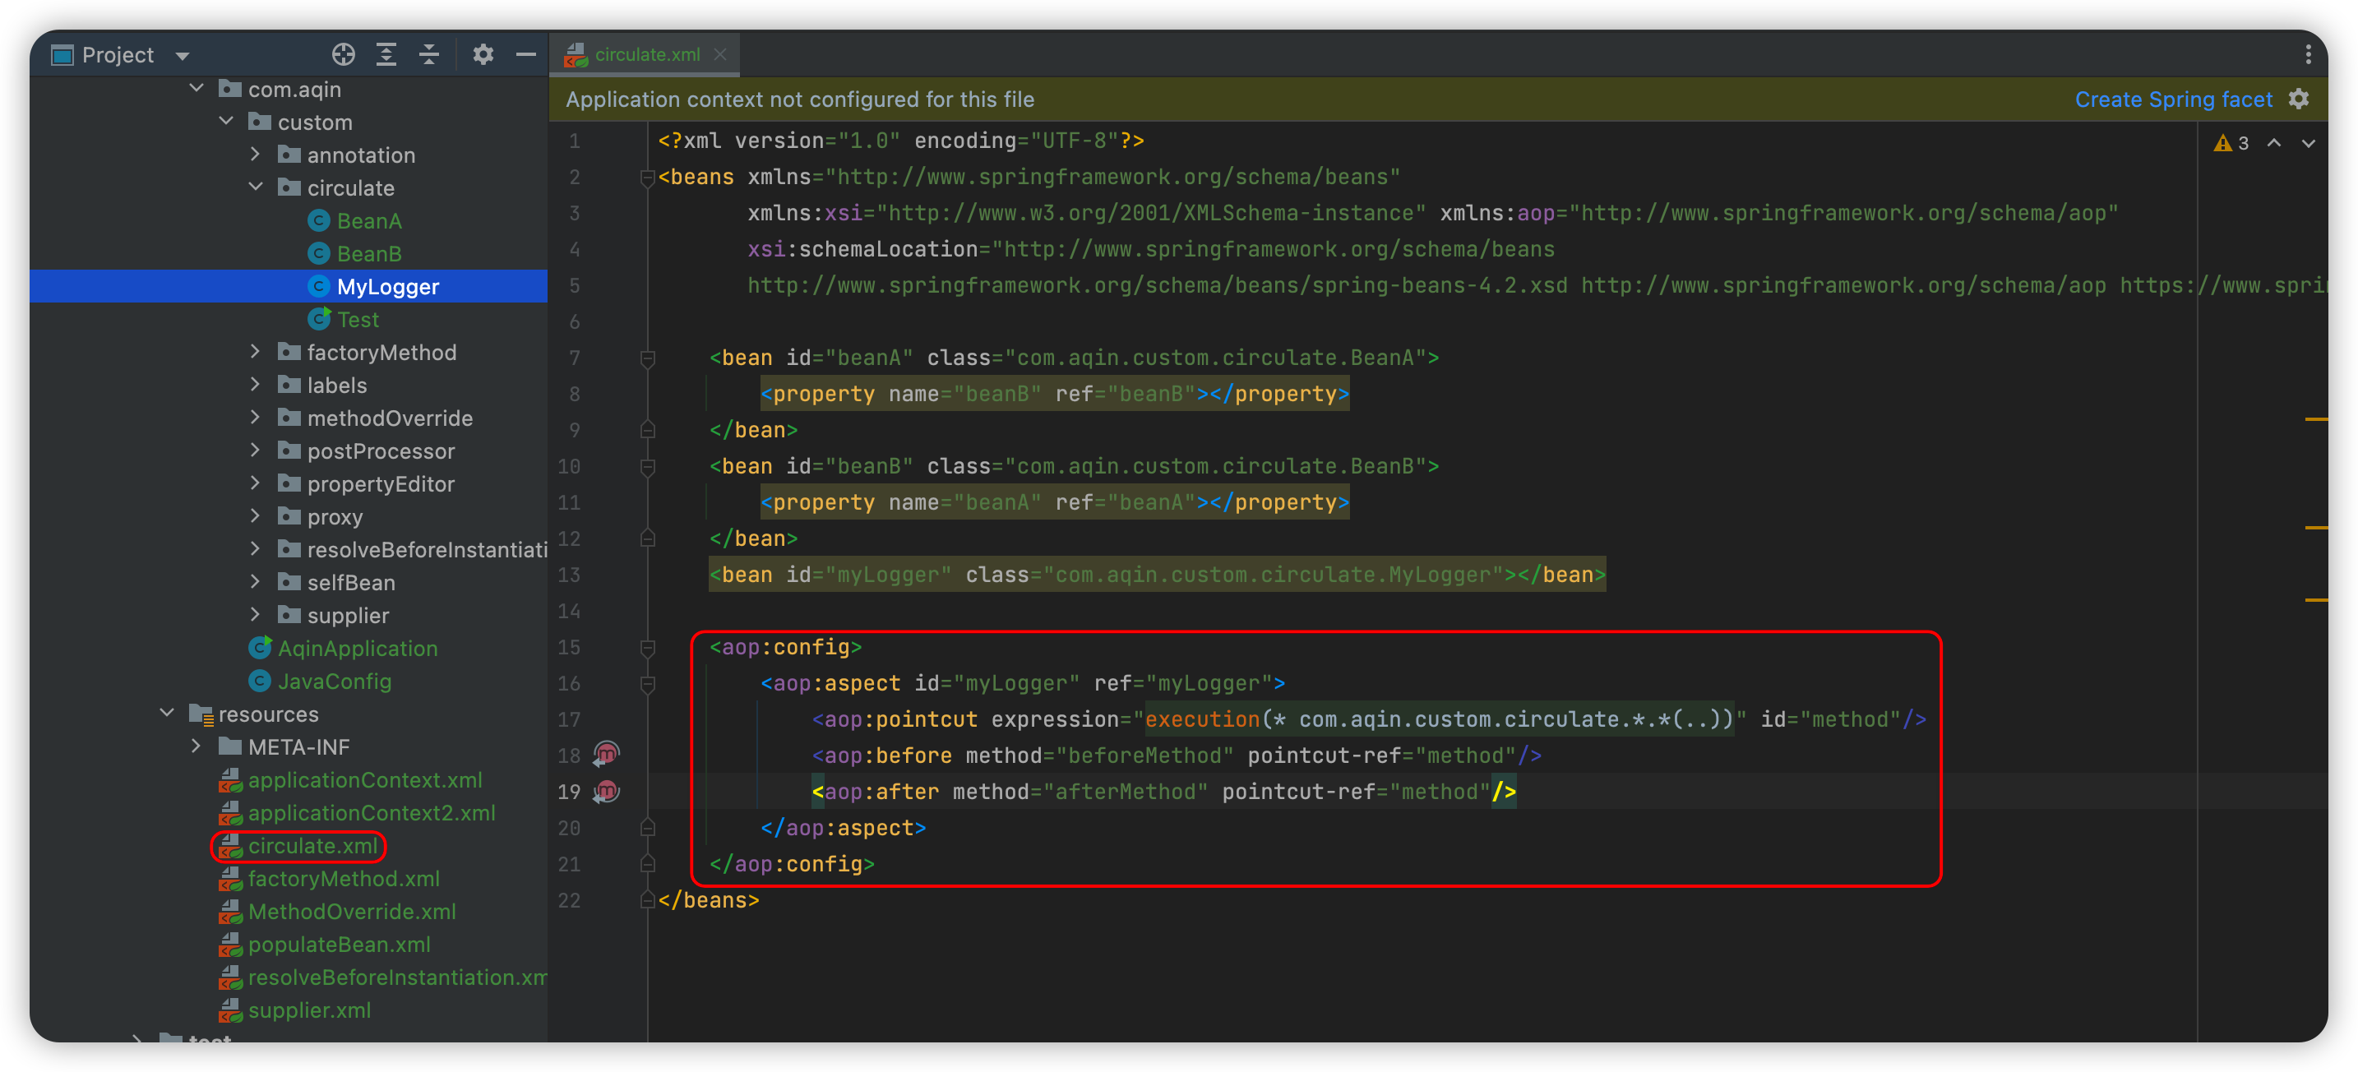Screen dimensions: 2358x1072
Task: Click the Expand All icon in Project panel
Action: click(386, 55)
